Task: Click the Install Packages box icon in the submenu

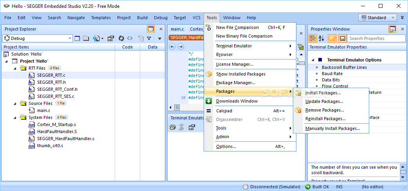Action: 298,93
